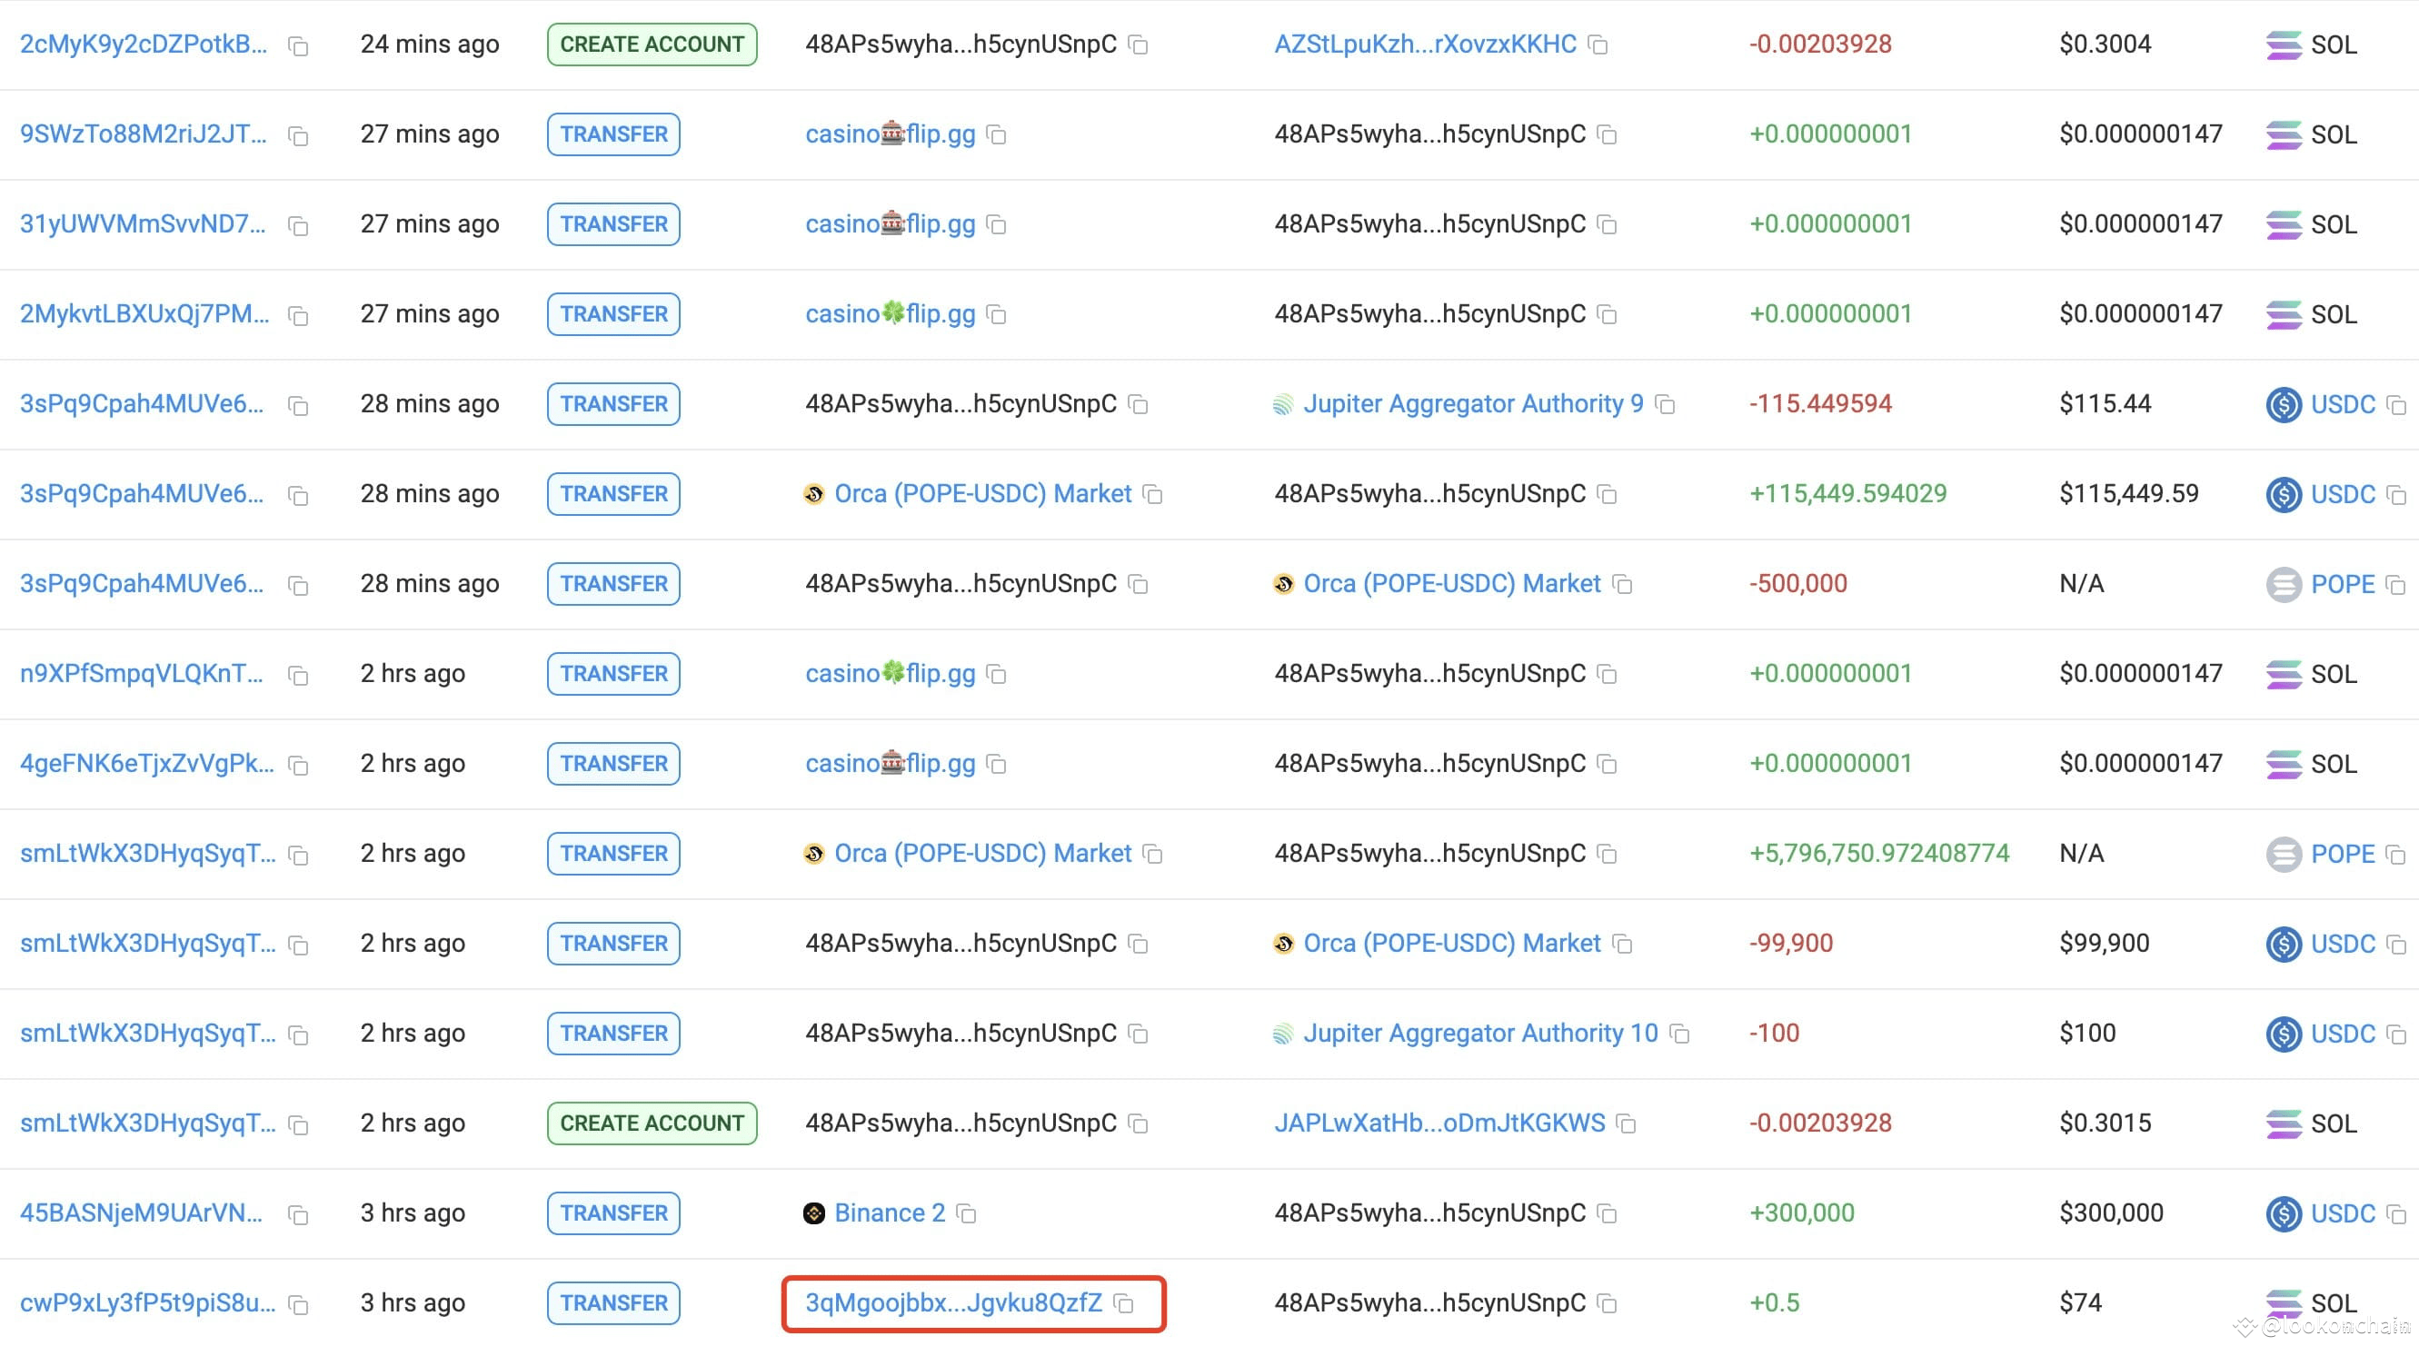The width and height of the screenshot is (2419, 1346).
Task: Copy the 2cMyK9y2cDZPotkB transaction signature
Action: [298, 46]
